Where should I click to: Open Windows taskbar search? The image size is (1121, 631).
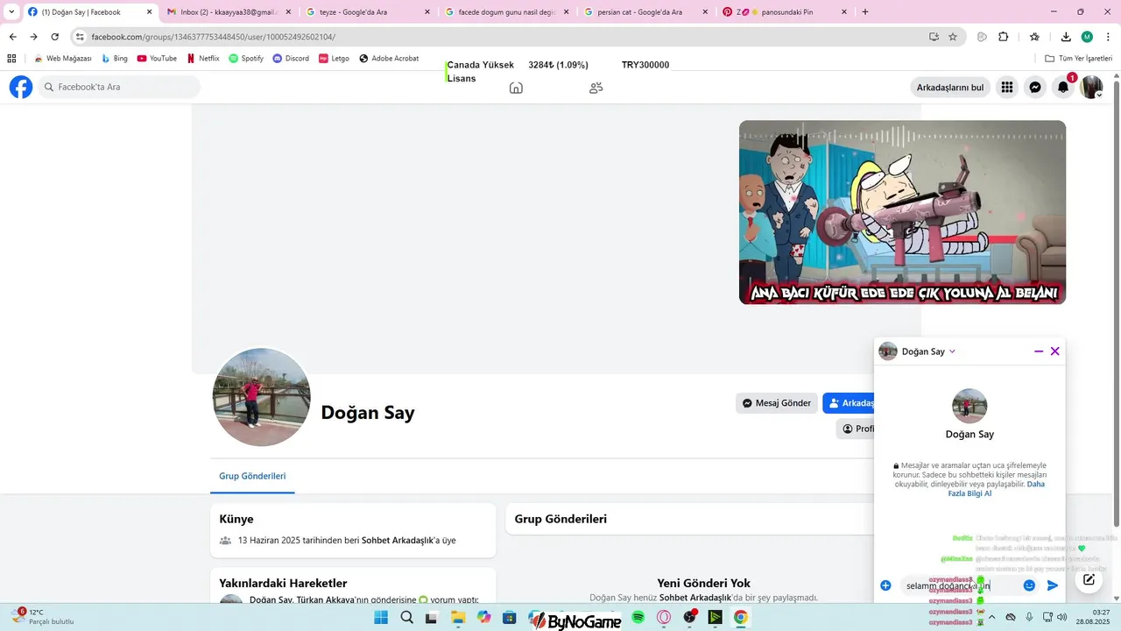407,618
